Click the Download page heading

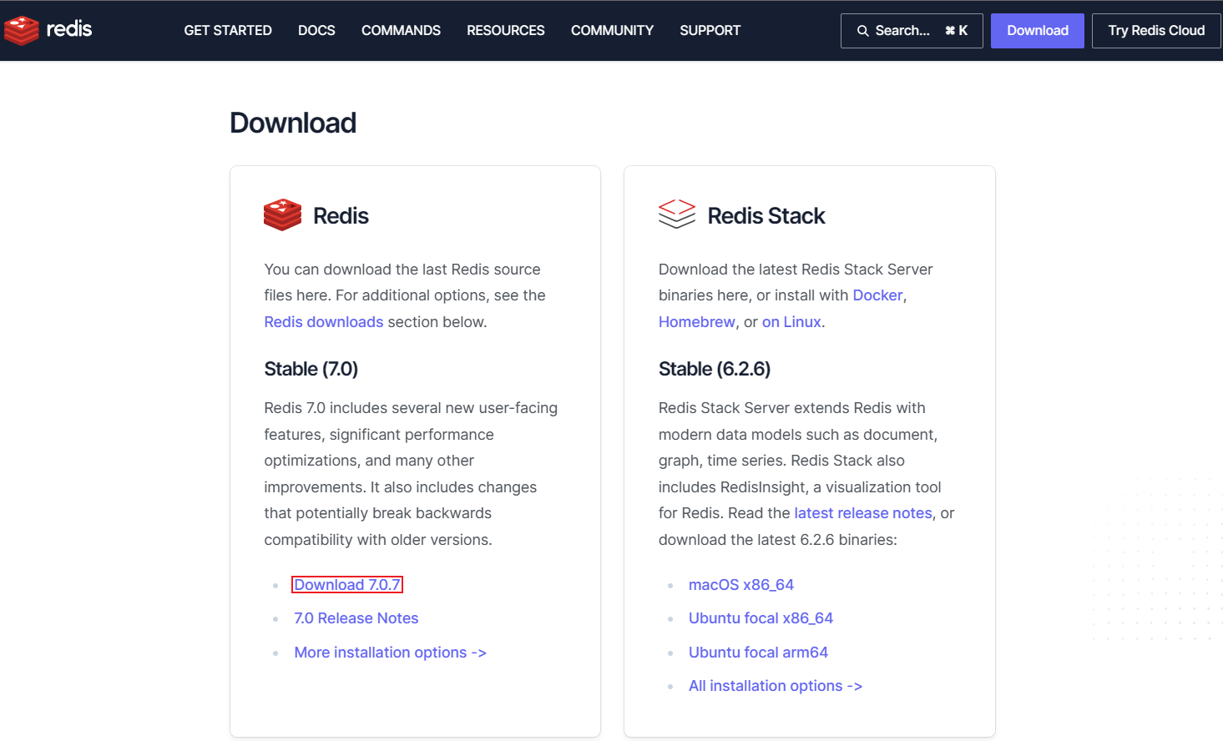[x=293, y=123]
